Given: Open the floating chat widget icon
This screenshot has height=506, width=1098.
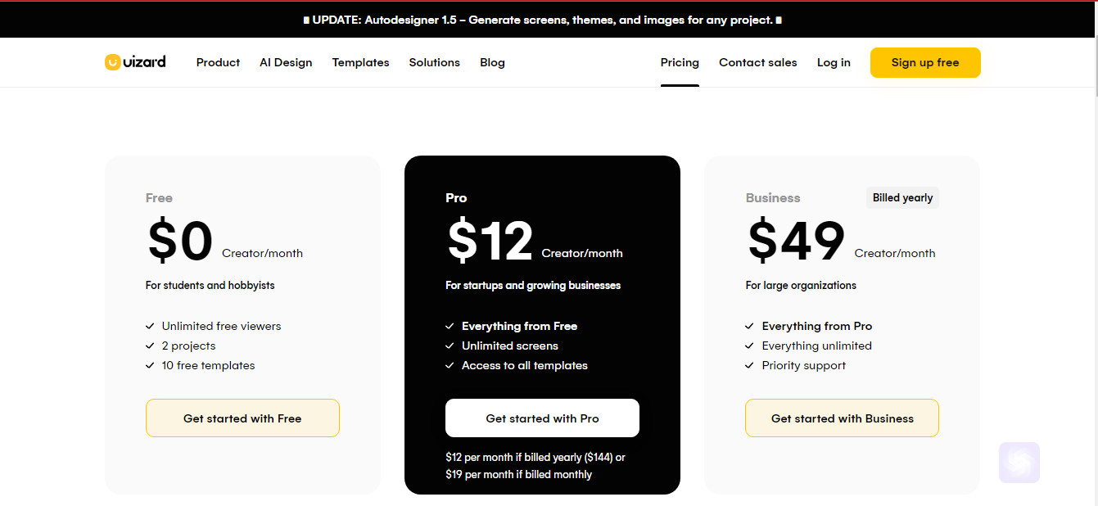Looking at the screenshot, I should pos(1019,463).
